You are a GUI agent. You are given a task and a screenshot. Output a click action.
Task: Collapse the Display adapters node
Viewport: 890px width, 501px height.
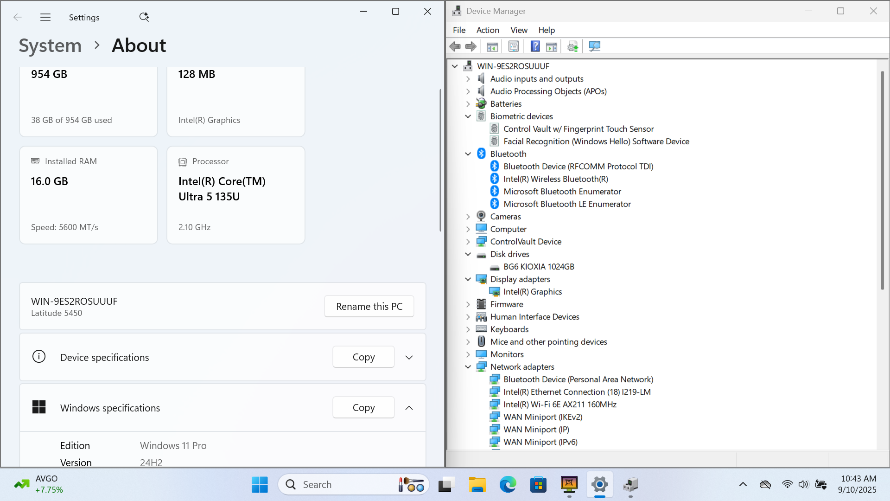468,279
